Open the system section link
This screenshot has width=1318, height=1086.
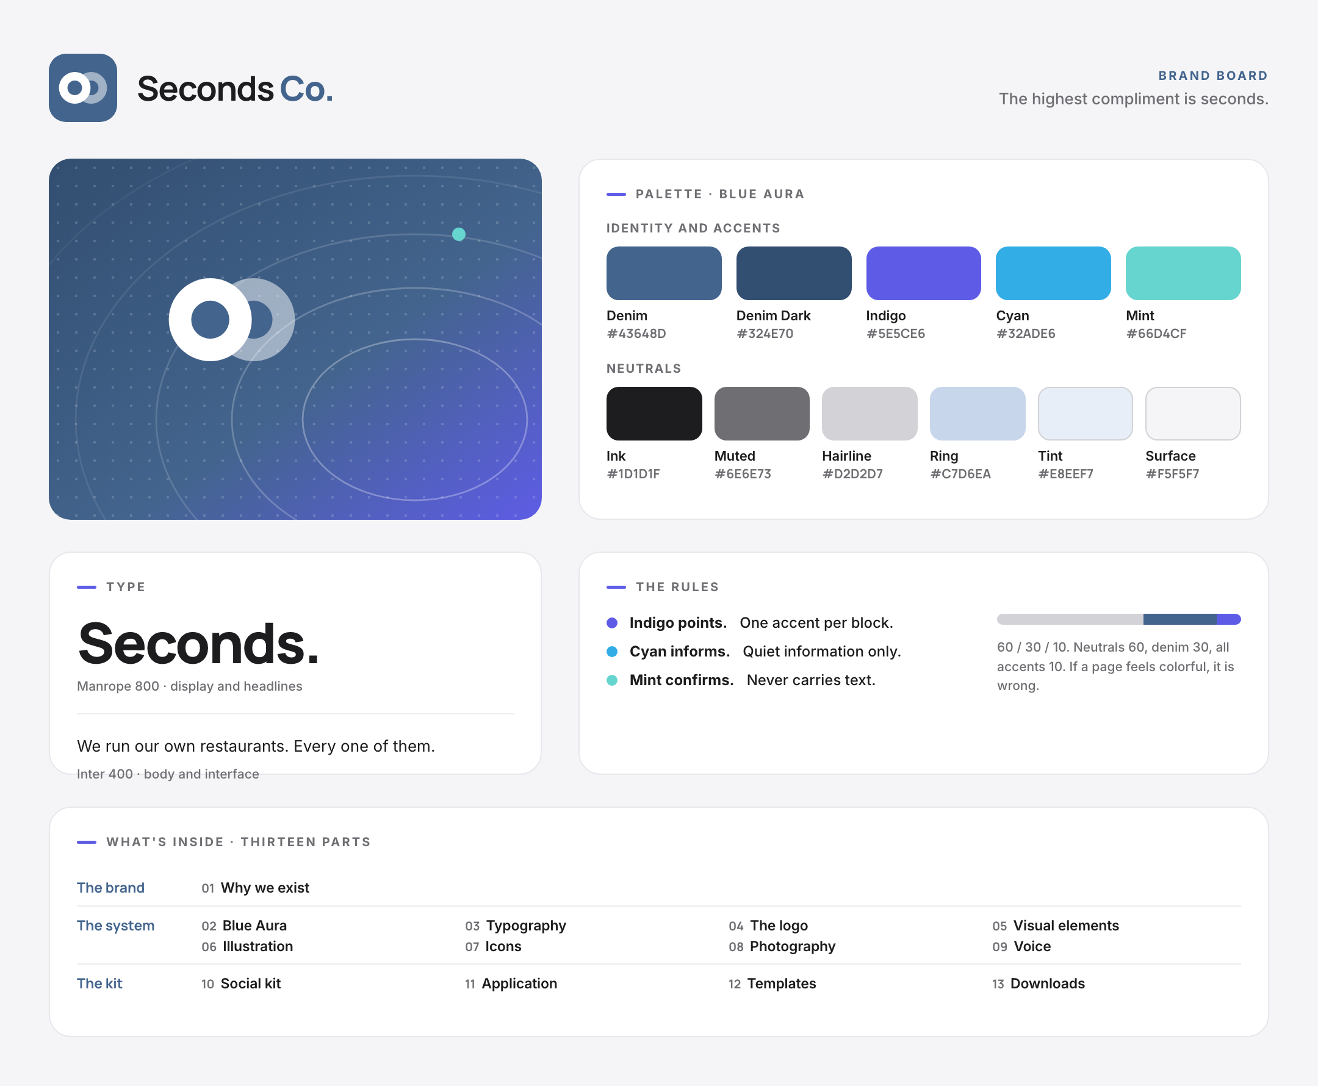point(116,926)
